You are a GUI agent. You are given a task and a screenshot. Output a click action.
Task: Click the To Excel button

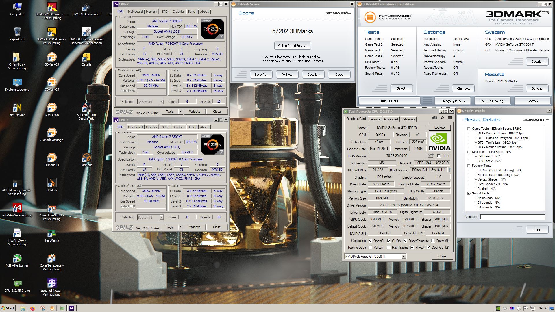(x=287, y=75)
